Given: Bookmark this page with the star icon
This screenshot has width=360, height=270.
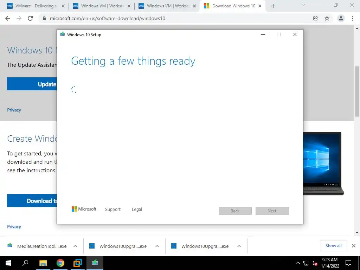Looking at the screenshot, I should (327, 18).
